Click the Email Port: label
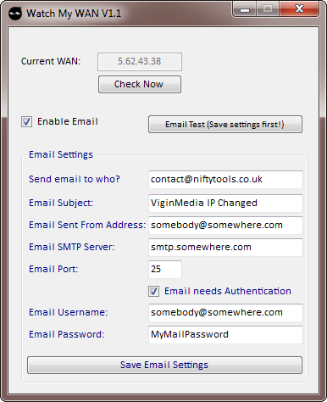This screenshot has height=402, width=327. [53, 269]
